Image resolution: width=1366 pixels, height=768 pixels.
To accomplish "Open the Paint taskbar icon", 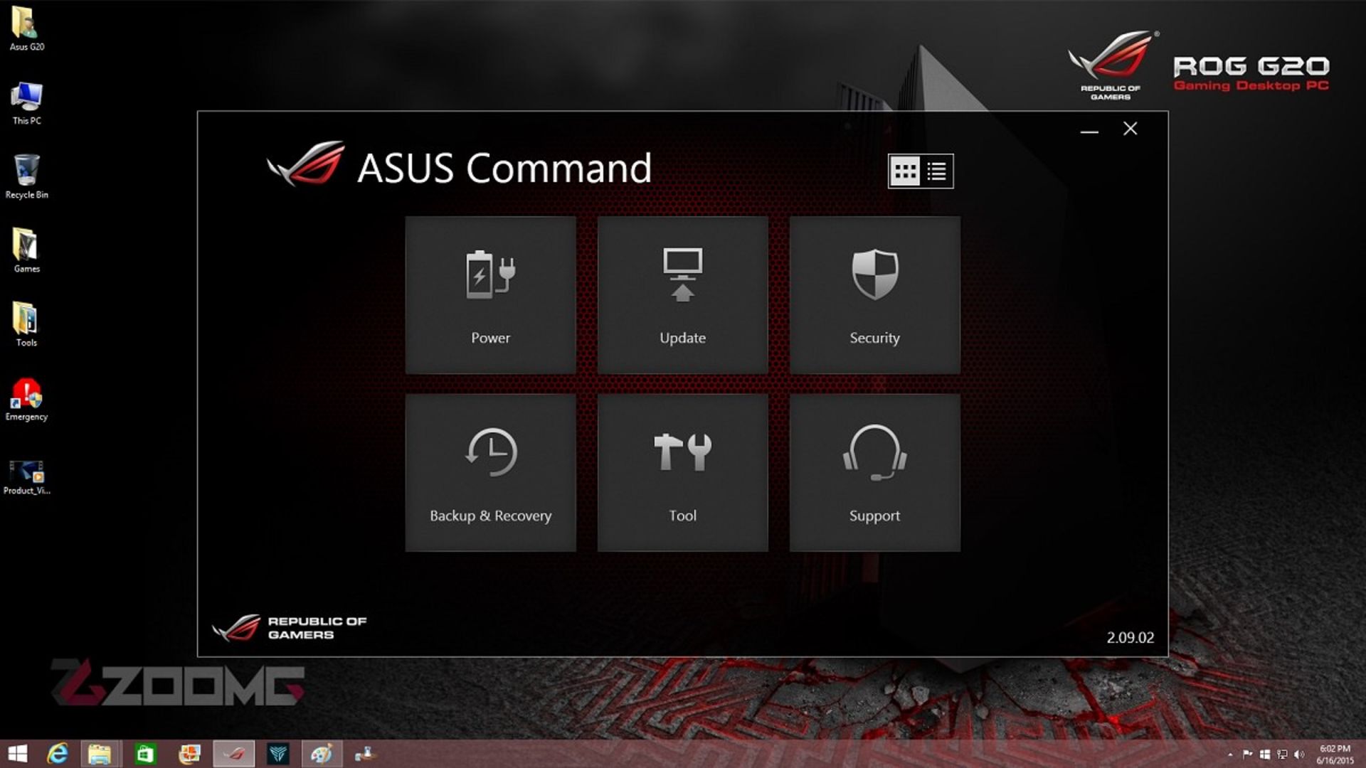I will pyautogui.click(x=322, y=754).
